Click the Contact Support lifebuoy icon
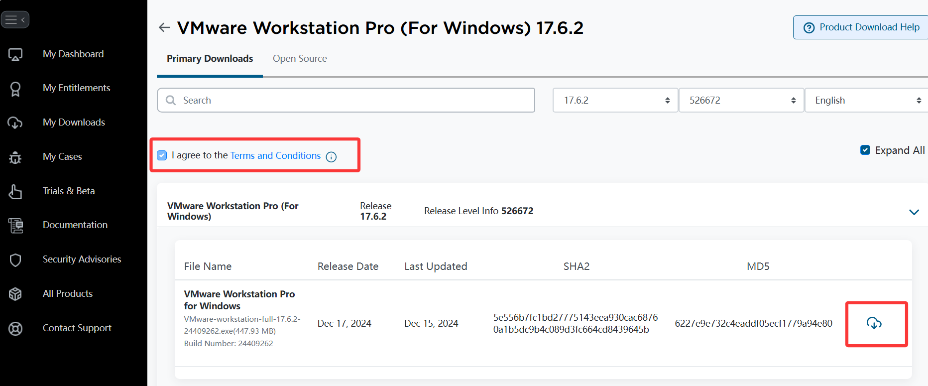The width and height of the screenshot is (928, 386). pyautogui.click(x=15, y=329)
